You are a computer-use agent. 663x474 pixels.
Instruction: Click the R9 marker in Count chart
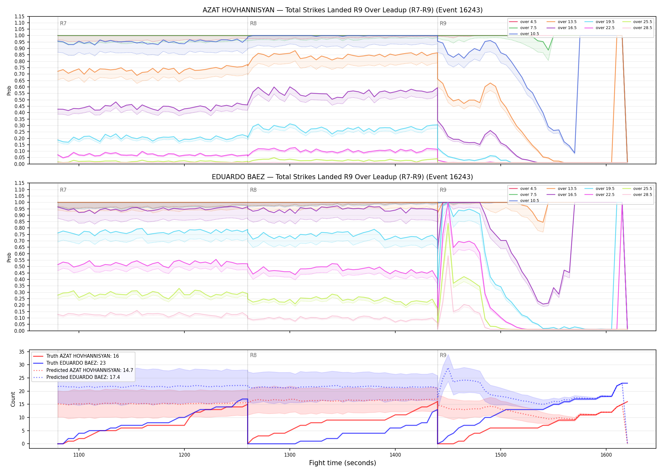(x=443, y=355)
